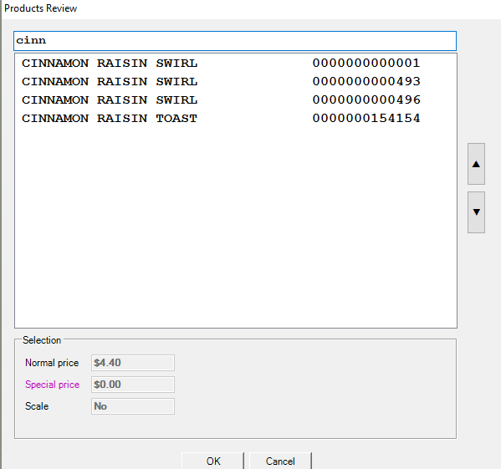This screenshot has height=469, width=501.
Task: Click the down arrow scroll button
Action: tap(476, 212)
